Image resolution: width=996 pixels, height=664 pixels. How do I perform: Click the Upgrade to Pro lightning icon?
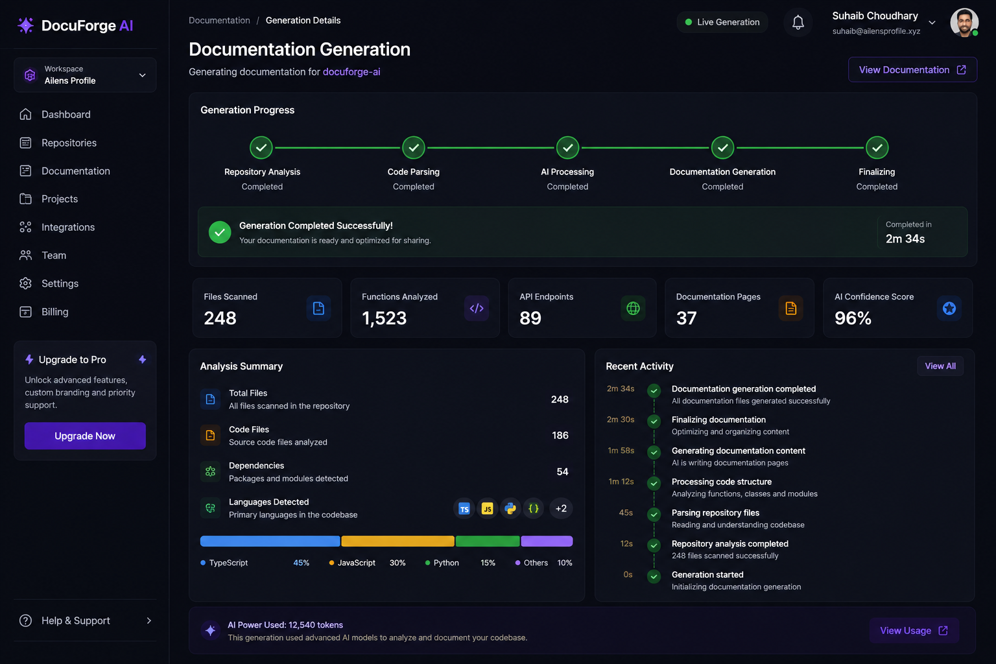click(29, 359)
